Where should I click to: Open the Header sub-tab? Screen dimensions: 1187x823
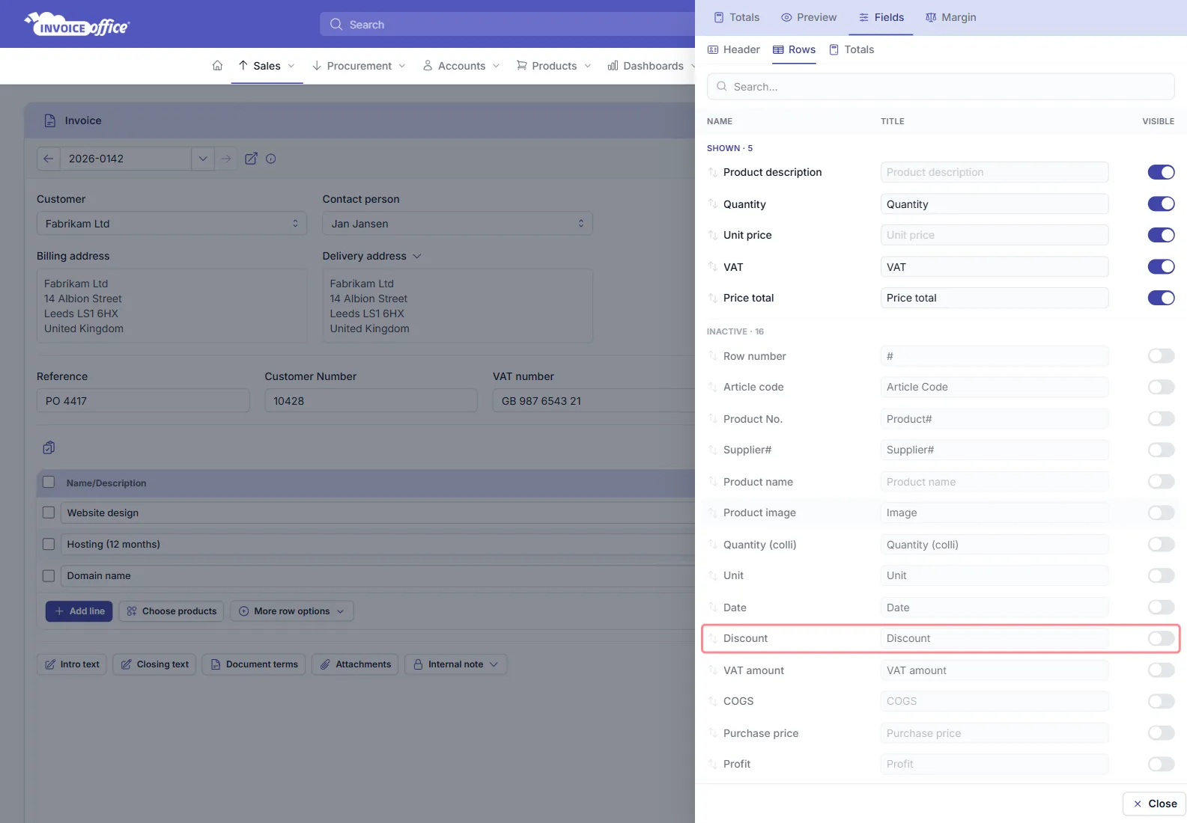click(734, 49)
